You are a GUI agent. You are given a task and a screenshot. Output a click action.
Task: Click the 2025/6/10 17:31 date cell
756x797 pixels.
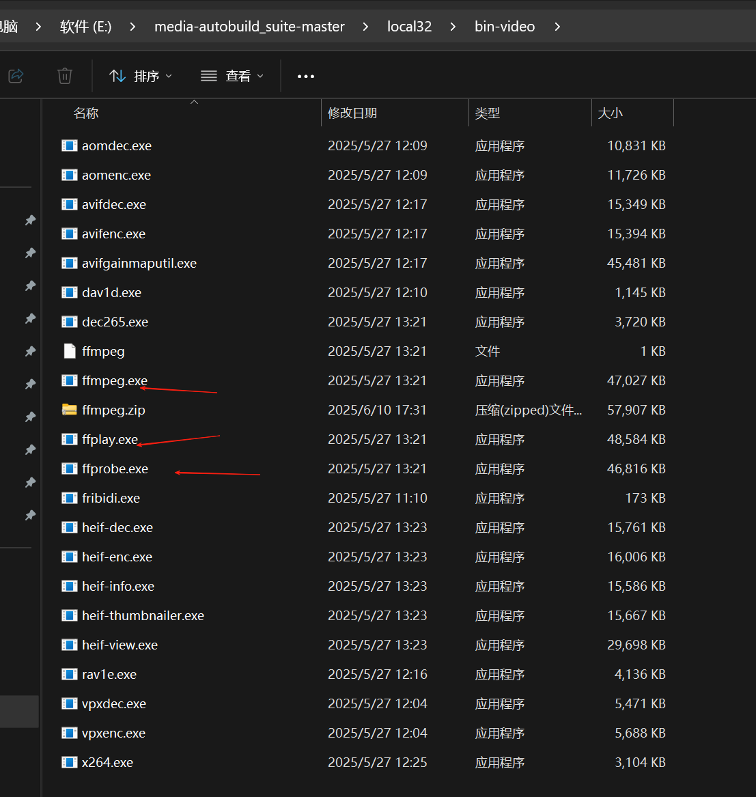tap(377, 410)
